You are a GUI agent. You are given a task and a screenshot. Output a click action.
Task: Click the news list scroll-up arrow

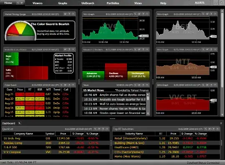point(148,94)
